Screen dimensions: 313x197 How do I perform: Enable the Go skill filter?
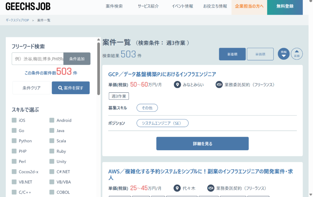tap(14, 131)
